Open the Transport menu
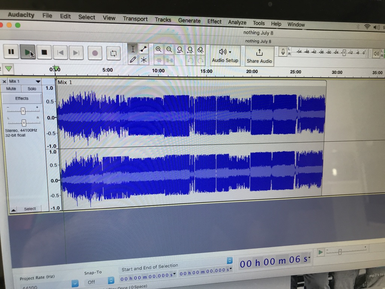Viewport: 385px width, 289px height. pos(135,19)
